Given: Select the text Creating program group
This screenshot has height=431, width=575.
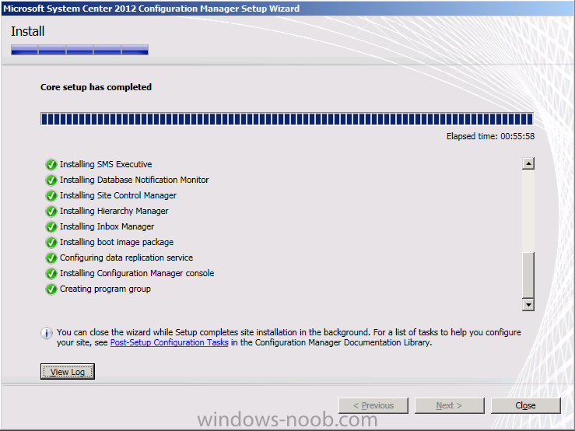Looking at the screenshot, I should click(105, 289).
